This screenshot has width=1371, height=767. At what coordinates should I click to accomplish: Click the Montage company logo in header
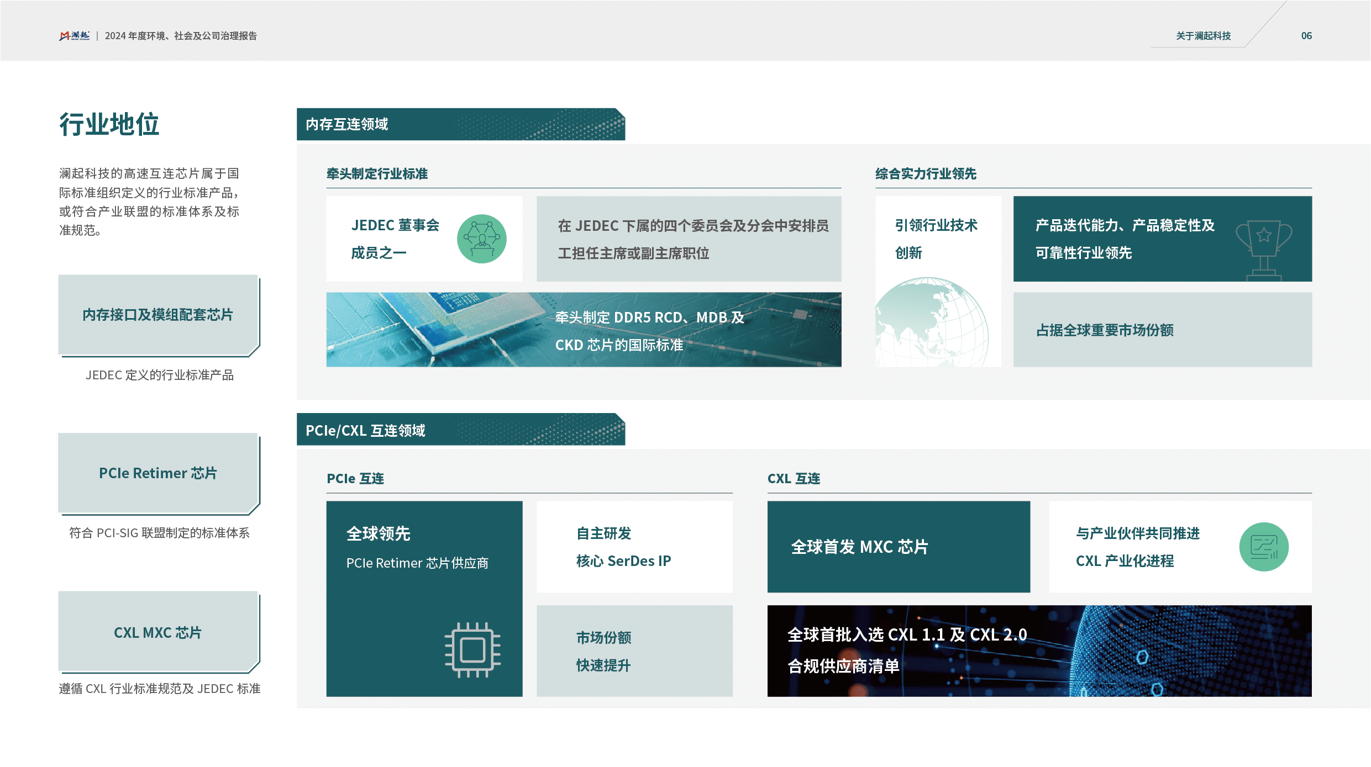click(x=75, y=36)
